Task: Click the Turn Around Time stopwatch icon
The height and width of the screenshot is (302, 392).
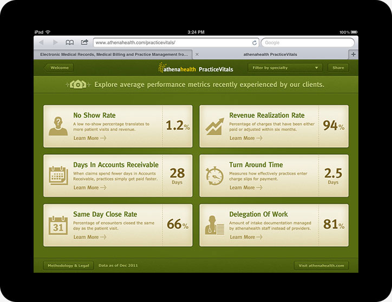Action: (x=214, y=176)
